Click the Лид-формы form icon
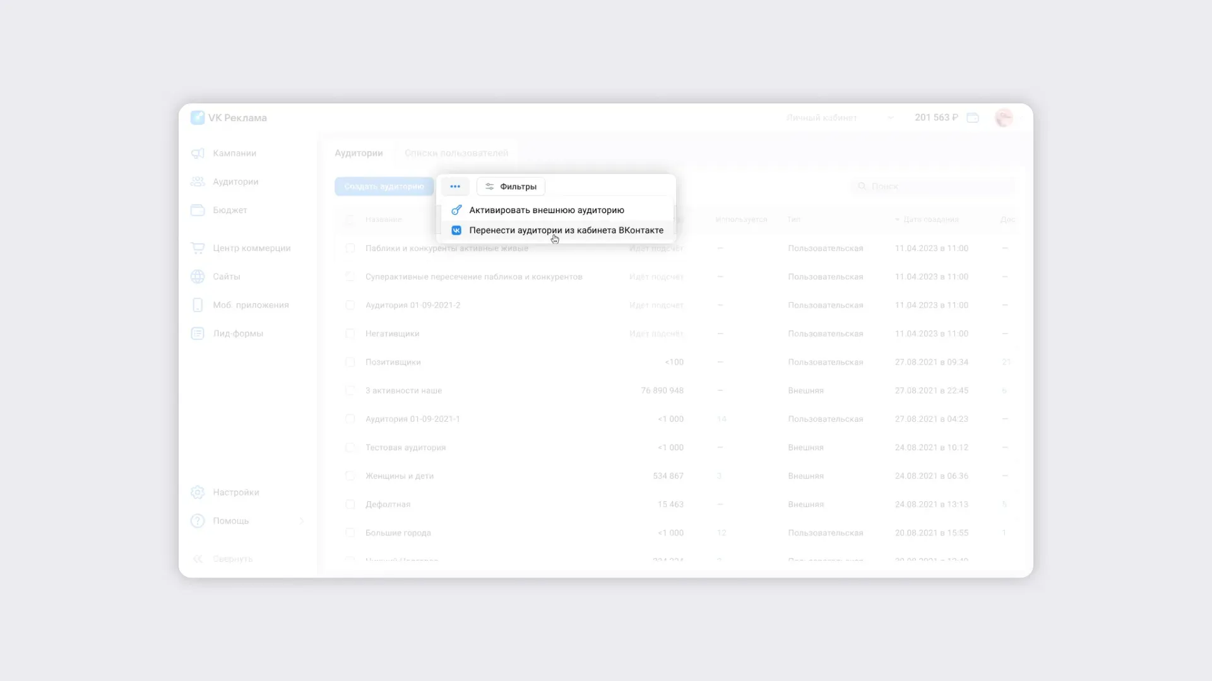1212x681 pixels. [x=198, y=334]
